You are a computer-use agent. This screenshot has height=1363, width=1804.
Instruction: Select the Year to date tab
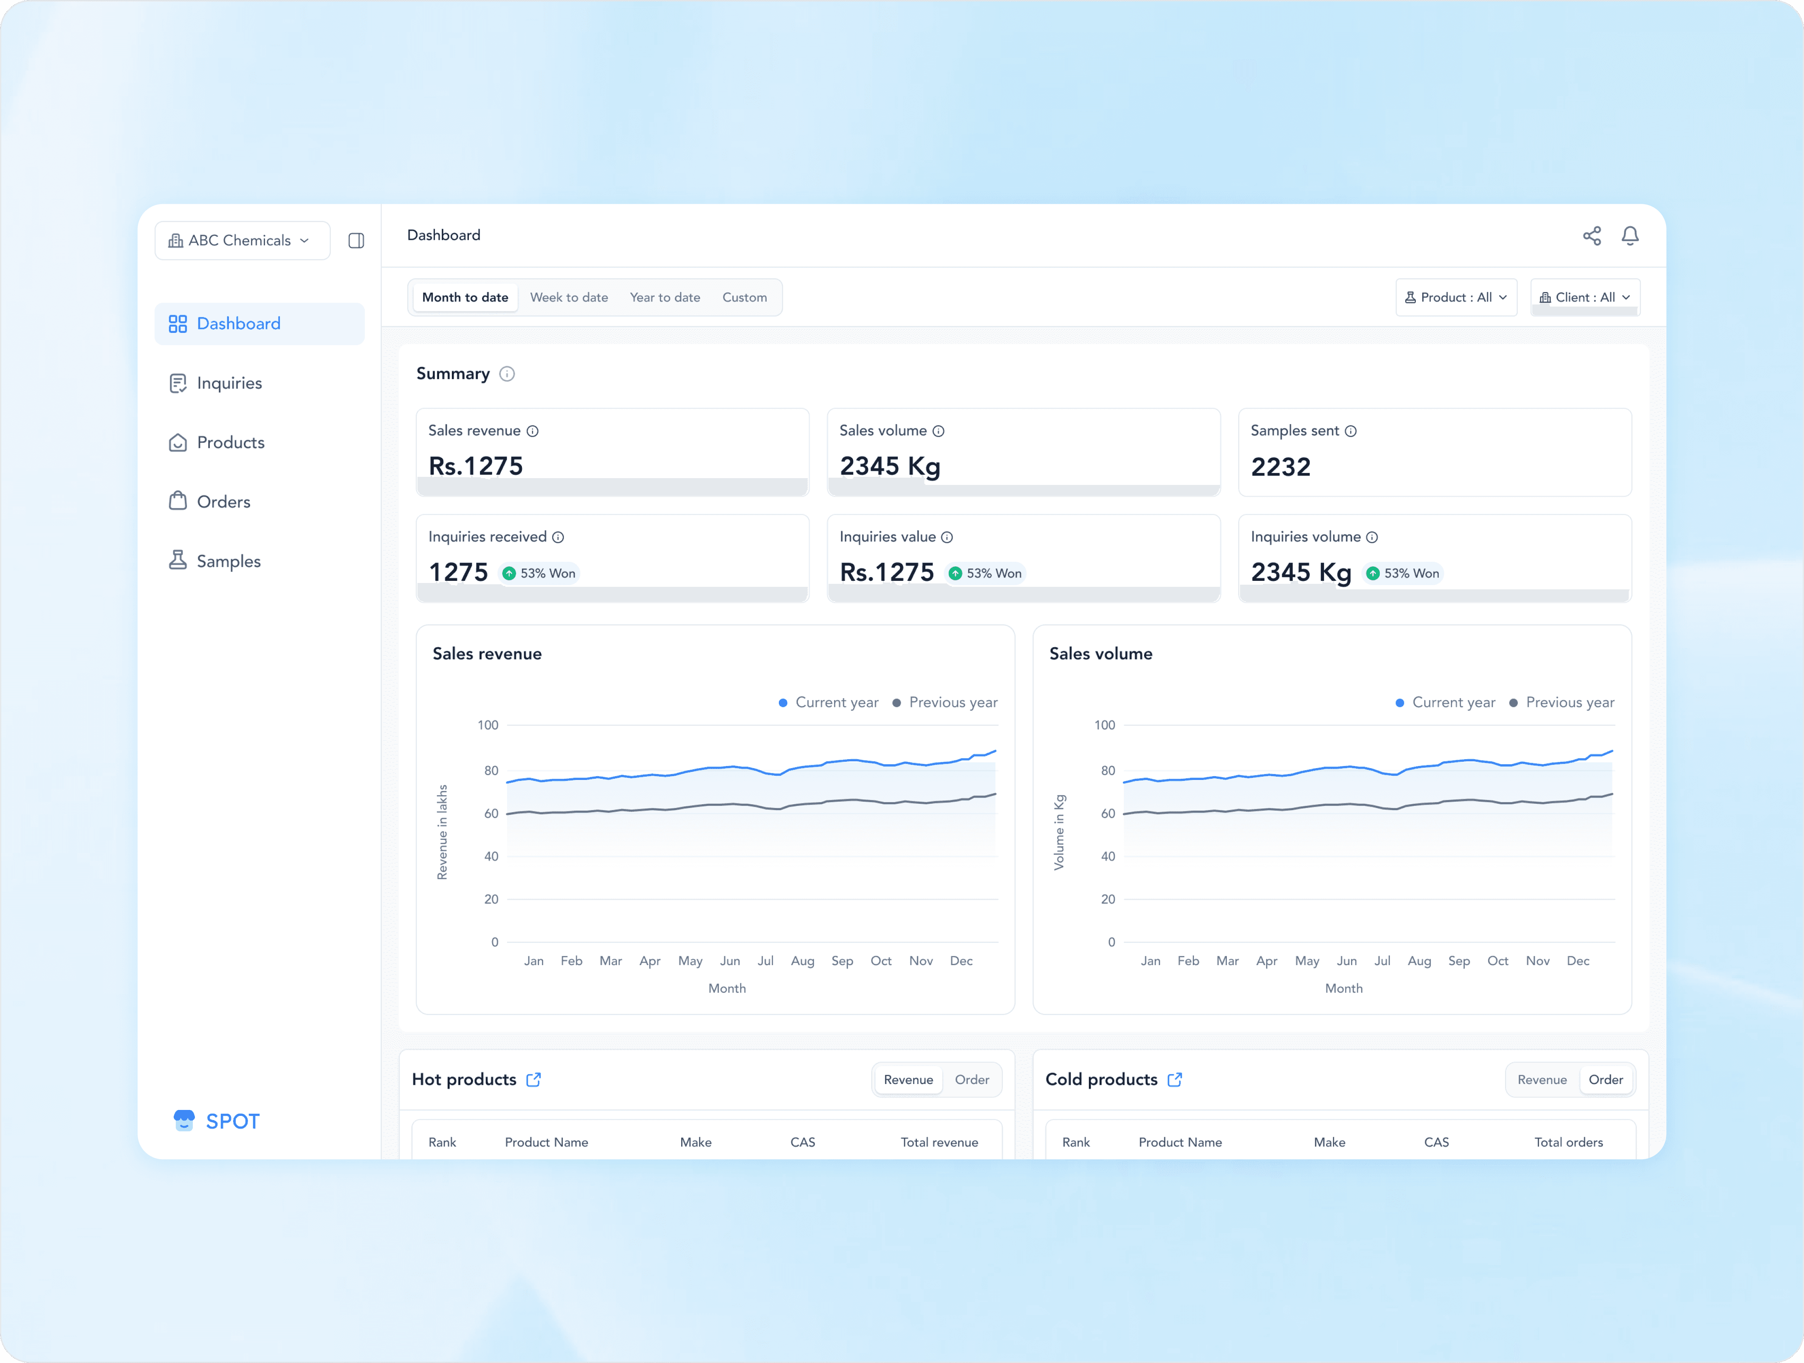tap(665, 297)
